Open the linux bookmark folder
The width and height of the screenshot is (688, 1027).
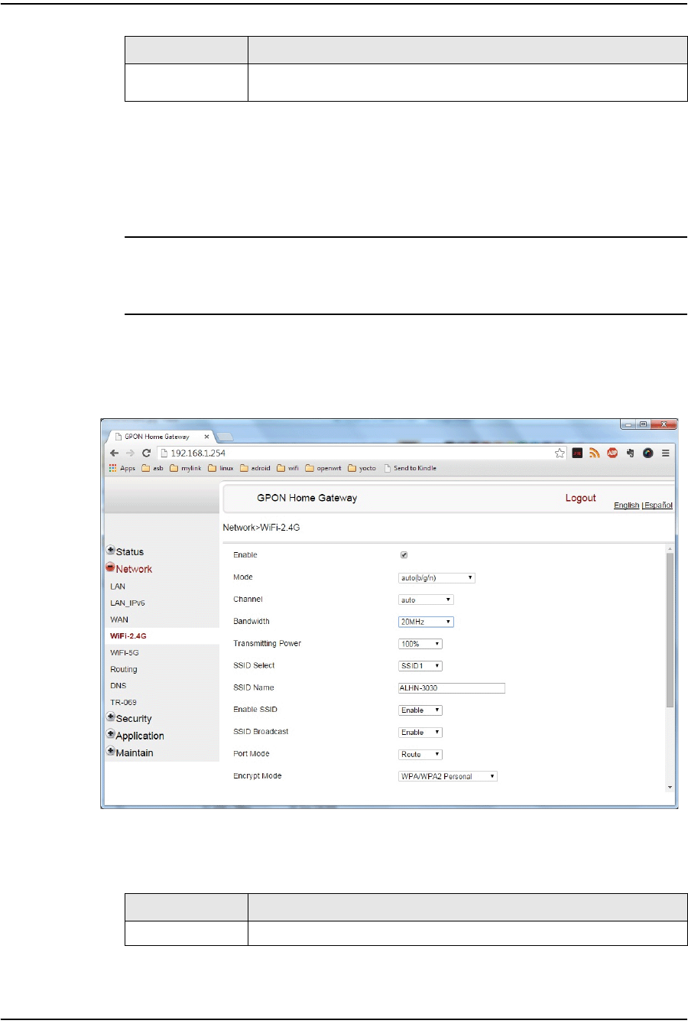coord(221,468)
